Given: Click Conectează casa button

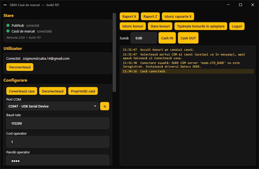Looking at the screenshot, I should [x=22, y=91].
